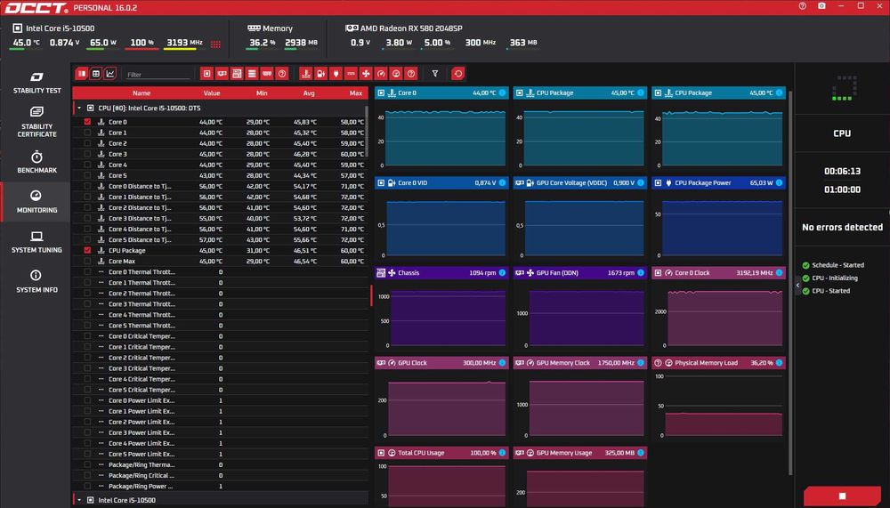
Task: Check the Core 3 temperature checkbox
Action: (87, 155)
